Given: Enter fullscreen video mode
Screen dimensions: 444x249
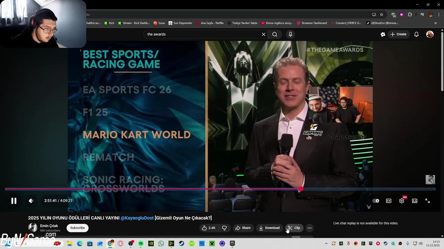Looking at the screenshot, I should [428, 201].
